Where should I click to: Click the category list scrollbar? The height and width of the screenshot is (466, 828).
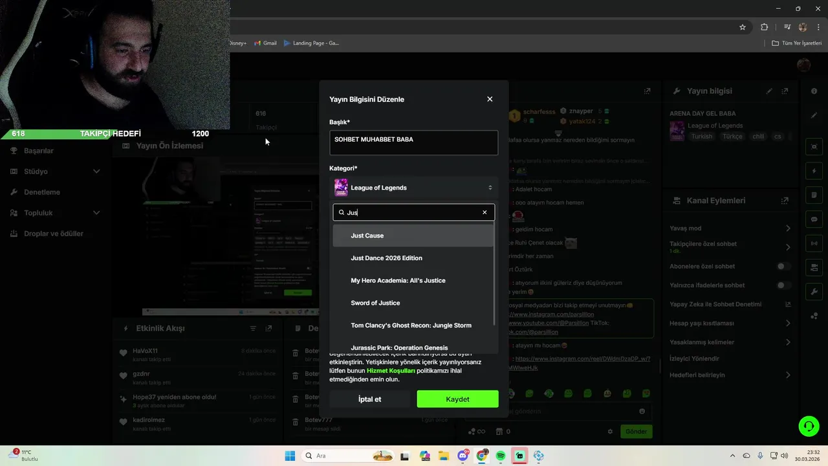tap(495, 275)
